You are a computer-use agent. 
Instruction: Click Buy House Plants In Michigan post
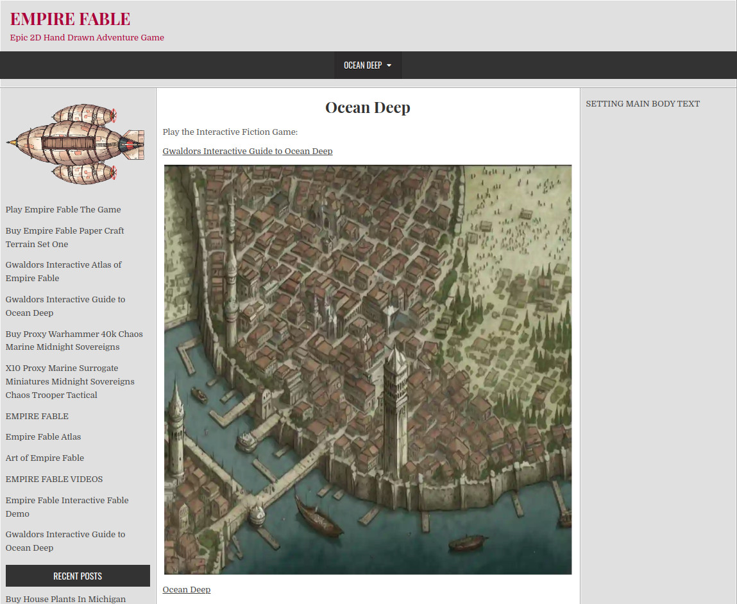[66, 599]
